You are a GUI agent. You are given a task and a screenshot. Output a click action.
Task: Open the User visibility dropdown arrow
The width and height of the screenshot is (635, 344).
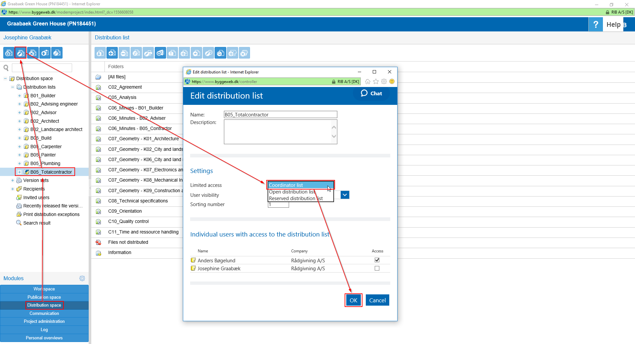pyautogui.click(x=345, y=195)
